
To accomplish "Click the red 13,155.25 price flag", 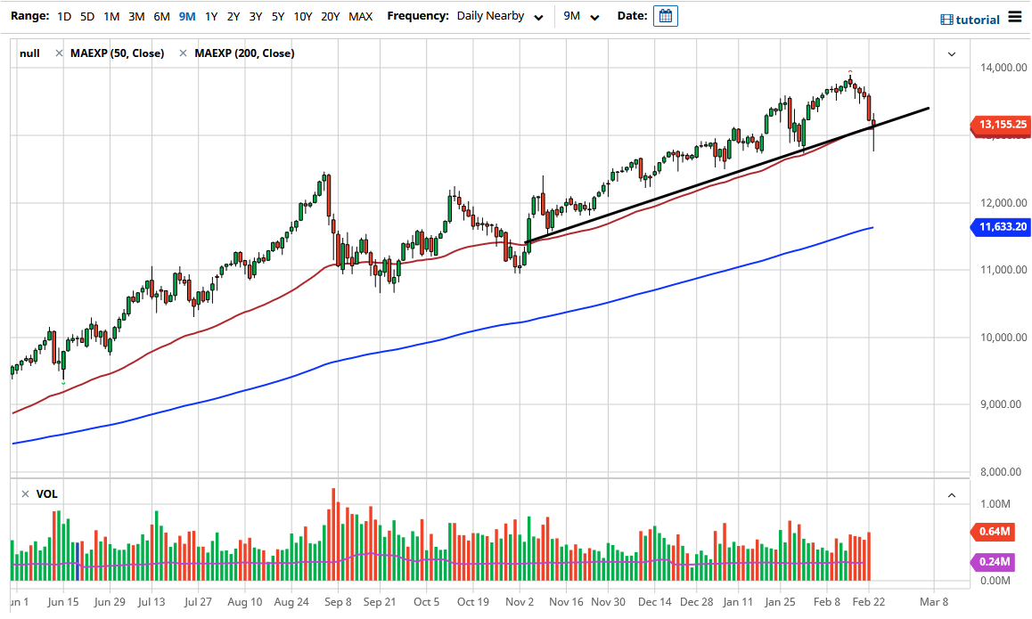I will [1001, 126].
